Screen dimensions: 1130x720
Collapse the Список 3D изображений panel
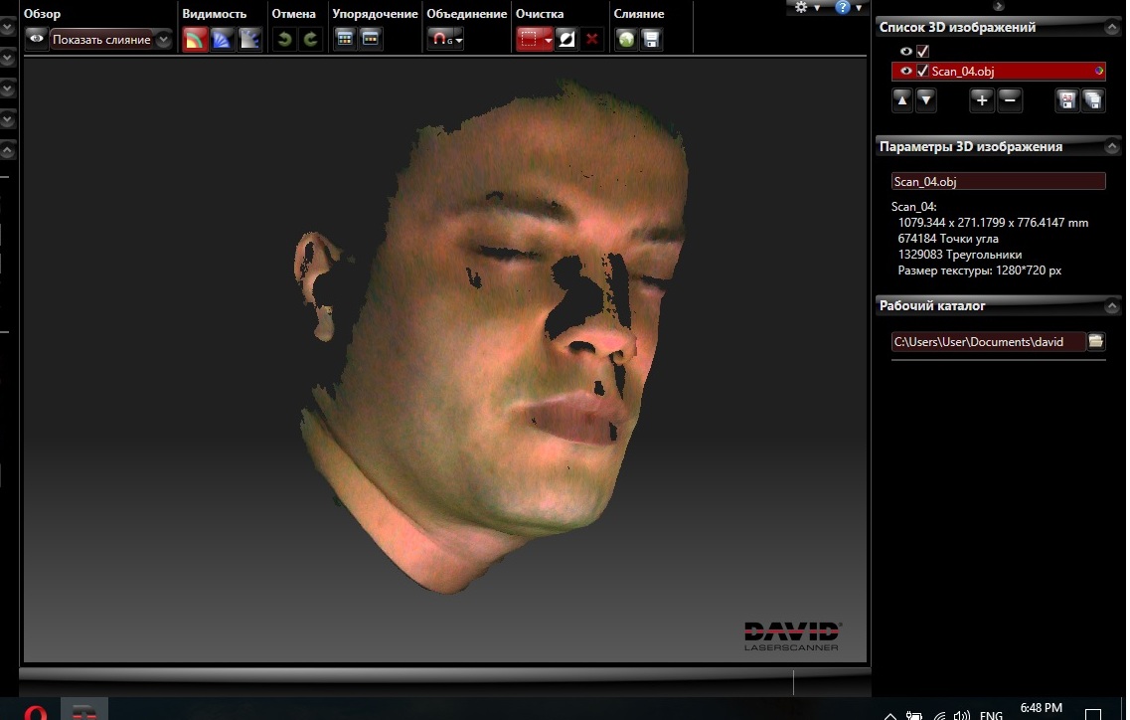[x=1111, y=27]
